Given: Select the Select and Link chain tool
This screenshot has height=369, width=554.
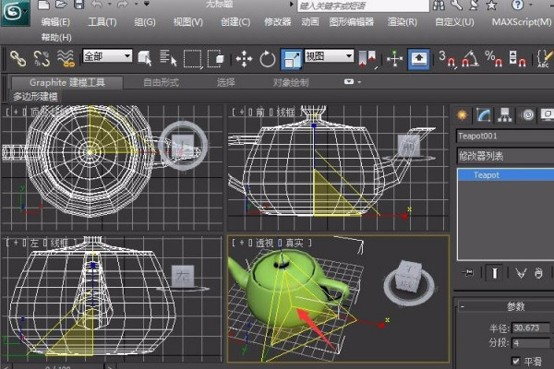Looking at the screenshot, I should pyautogui.click(x=18, y=59).
